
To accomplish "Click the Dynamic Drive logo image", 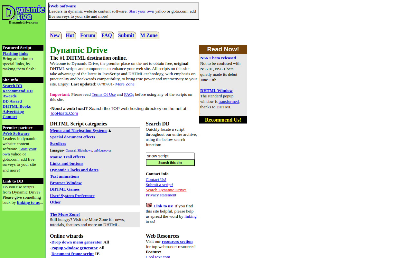I will click(23, 13).
